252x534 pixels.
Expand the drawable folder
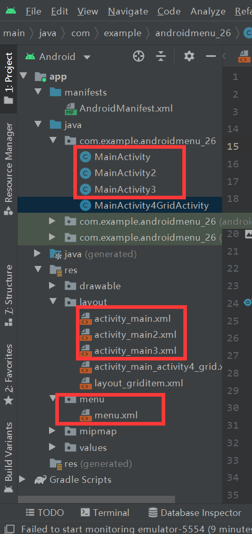[x=53, y=286]
